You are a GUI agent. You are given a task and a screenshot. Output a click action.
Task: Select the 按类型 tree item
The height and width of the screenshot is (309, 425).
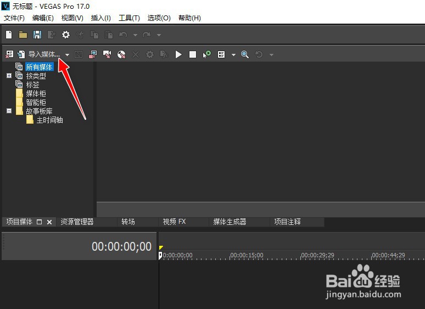36,76
